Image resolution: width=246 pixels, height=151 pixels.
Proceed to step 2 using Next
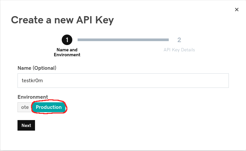click(26, 125)
